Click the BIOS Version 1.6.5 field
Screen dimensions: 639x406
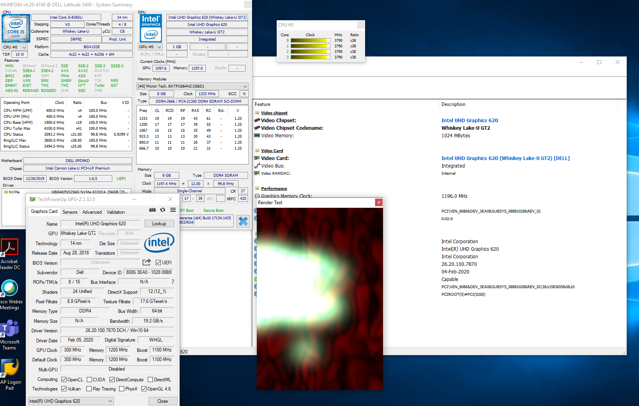click(93, 178)
